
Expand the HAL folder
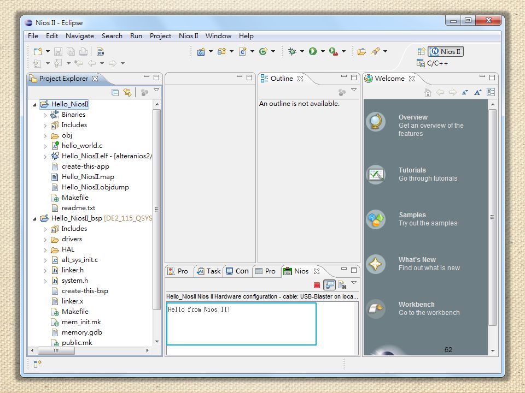pyautogui.click(x=45, y=250)
